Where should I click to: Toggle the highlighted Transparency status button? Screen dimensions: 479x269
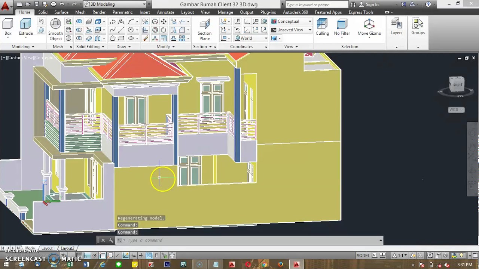[149, 256]
